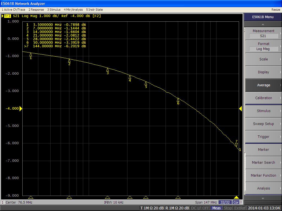The image size is (282, 211).
Task: Click the R 1MΩ 20 dB port status
Action: point(177,208)
